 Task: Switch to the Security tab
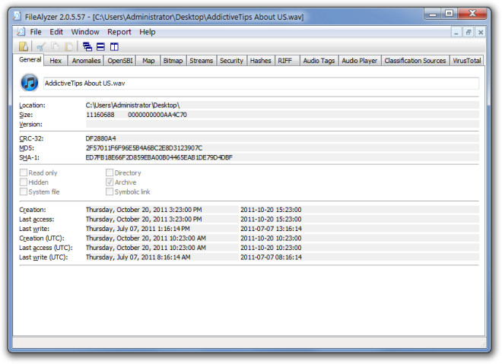(231, 61)
